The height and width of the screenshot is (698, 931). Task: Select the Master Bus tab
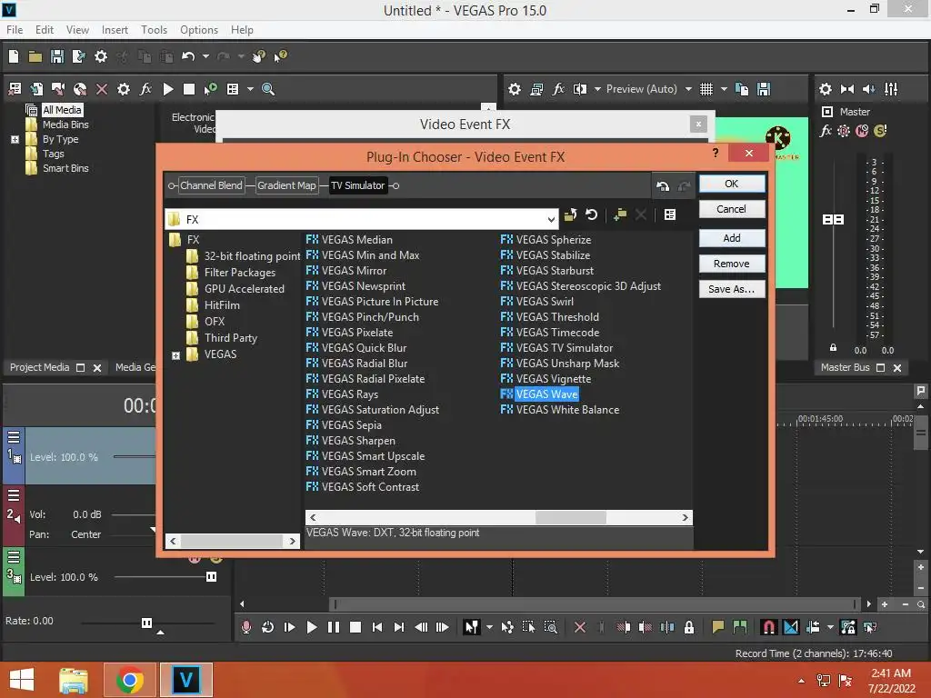845,367
